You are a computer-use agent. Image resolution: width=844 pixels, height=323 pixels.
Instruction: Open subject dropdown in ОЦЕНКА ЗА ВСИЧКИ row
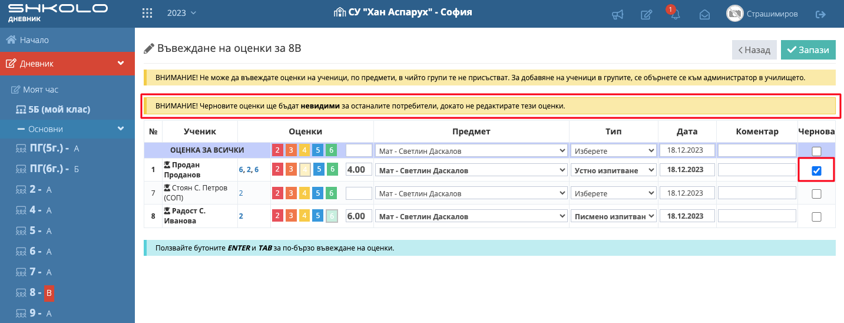click(471, 151)
